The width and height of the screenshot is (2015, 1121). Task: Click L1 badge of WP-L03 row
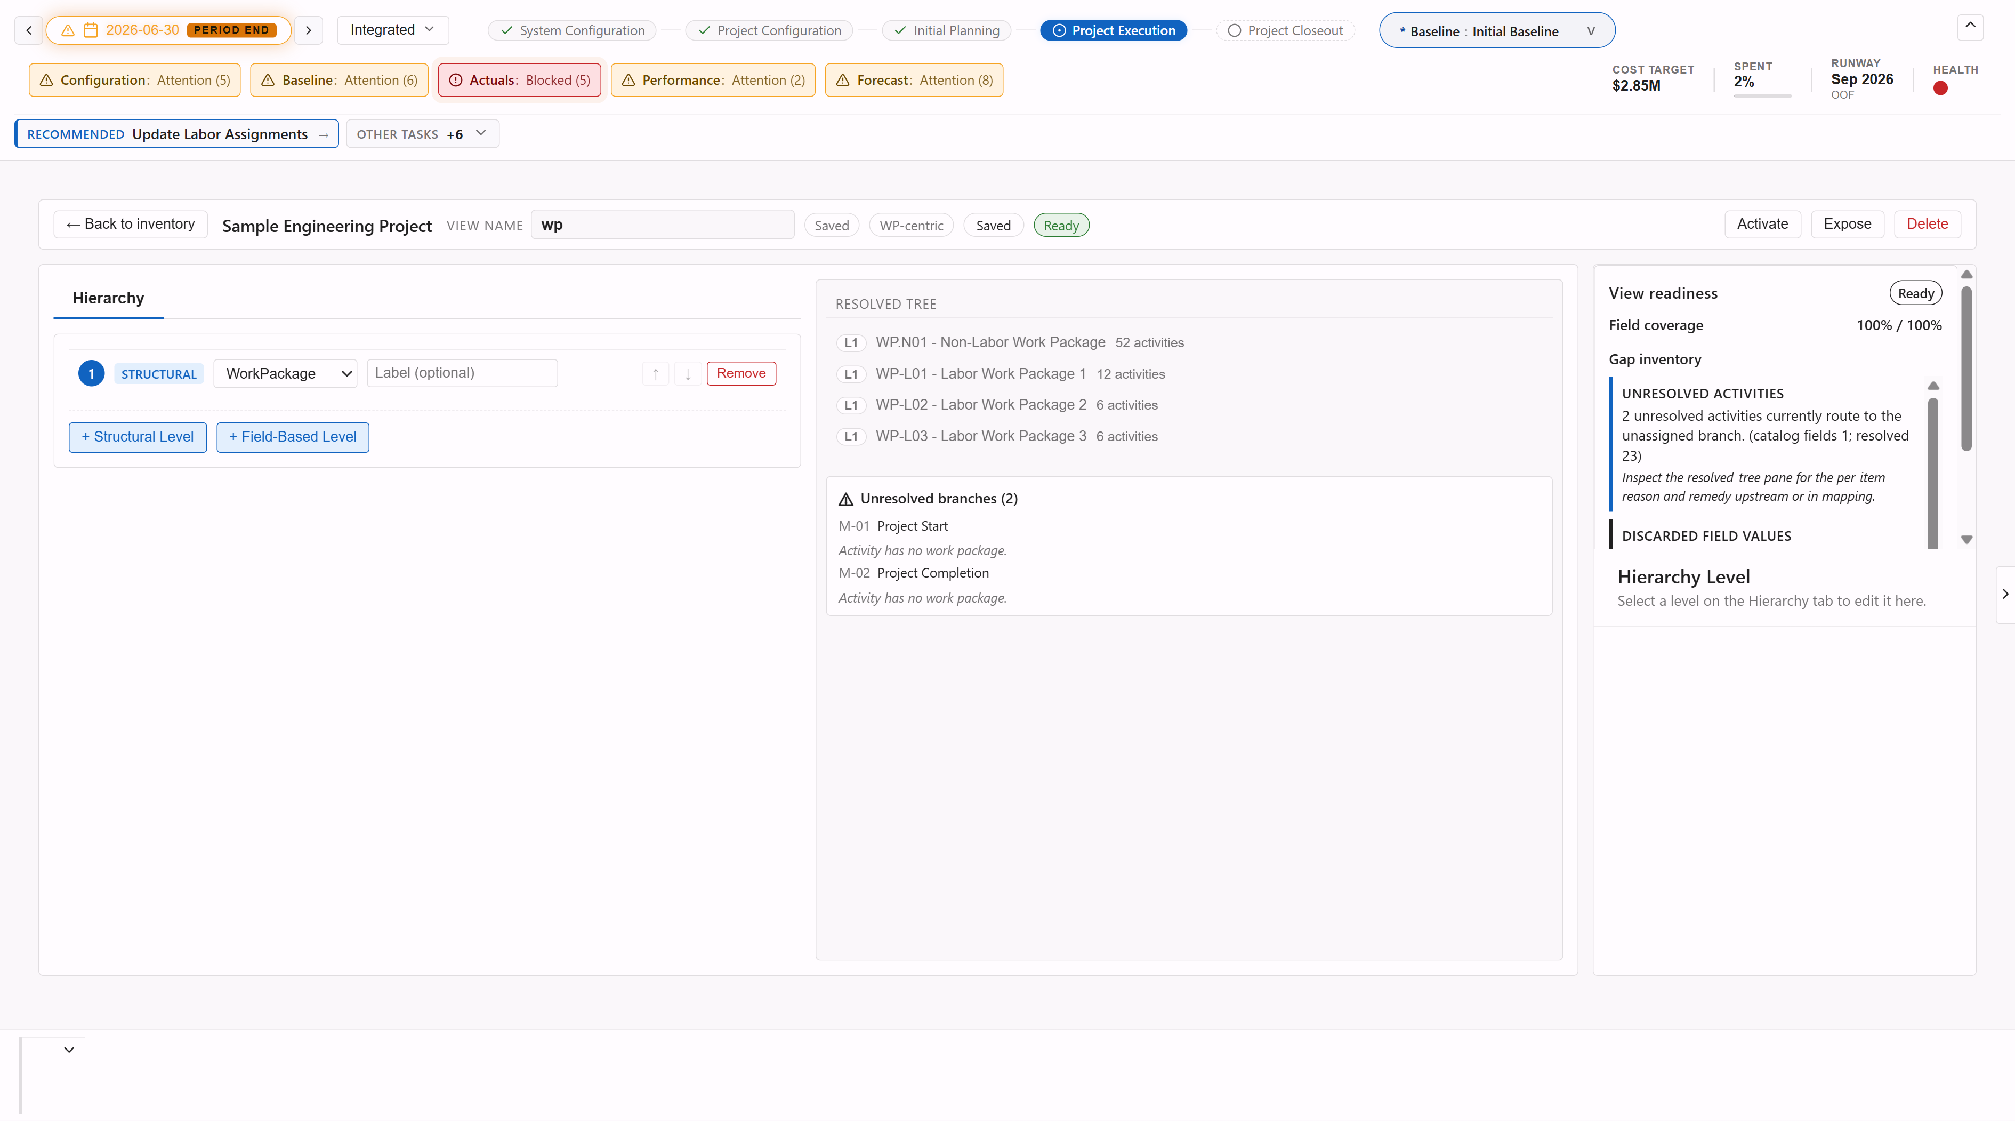pyautogui.click(x=851, y=437)
